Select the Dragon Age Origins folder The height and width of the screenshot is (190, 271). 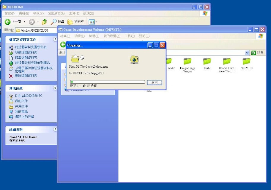pyautogui.click(x=187, y=65)
